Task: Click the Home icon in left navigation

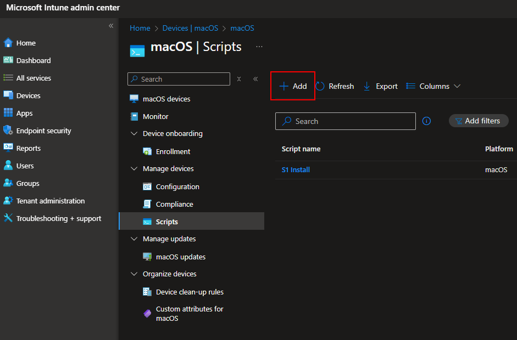Action: (8, 43)
